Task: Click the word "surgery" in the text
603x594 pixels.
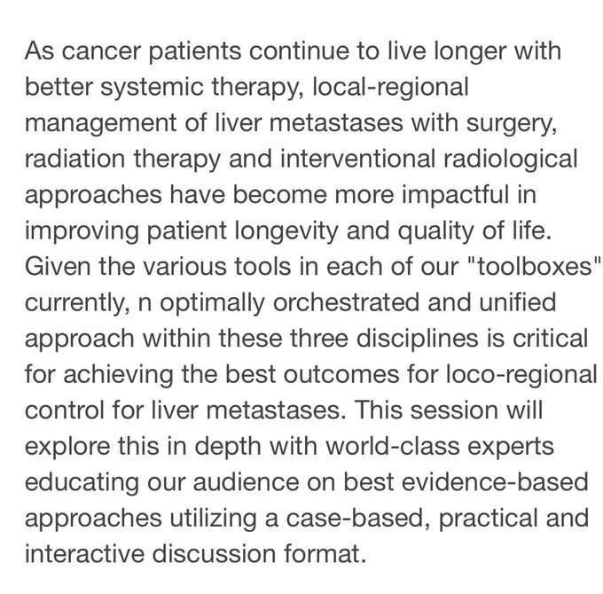Action: click(x=511, y=123)
